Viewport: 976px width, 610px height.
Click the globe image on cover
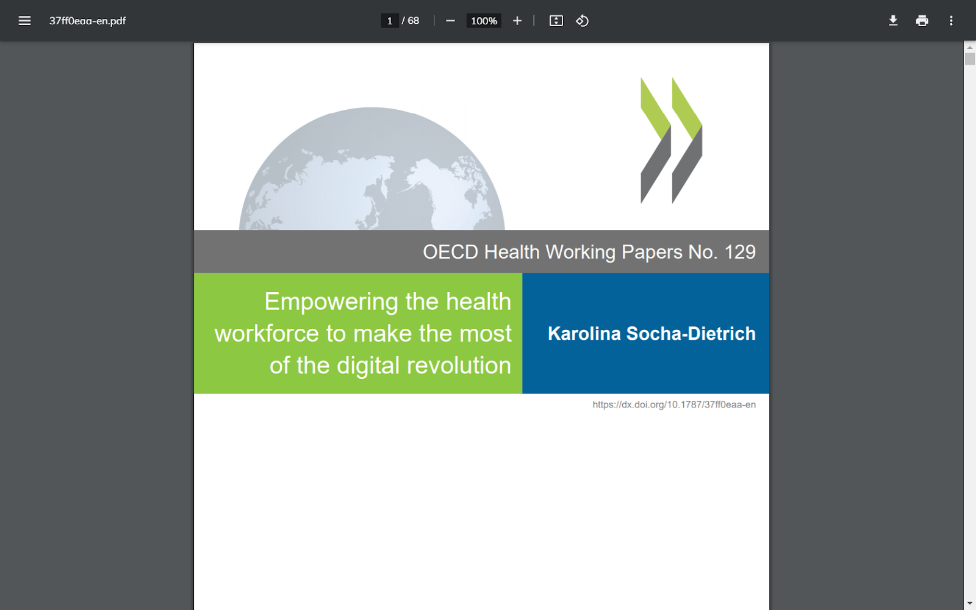(372, 169)
